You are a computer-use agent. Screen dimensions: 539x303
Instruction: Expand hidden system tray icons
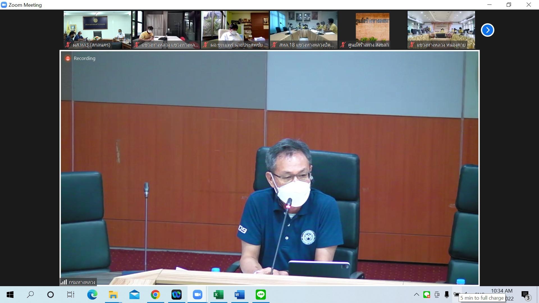[x=416, y=295]
